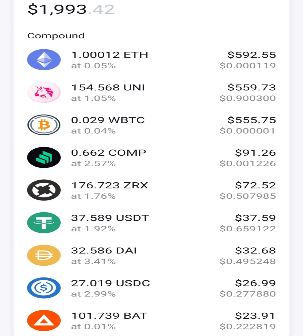Select the Tether USDT icon

pyautogui.click(x=44, y=223)
